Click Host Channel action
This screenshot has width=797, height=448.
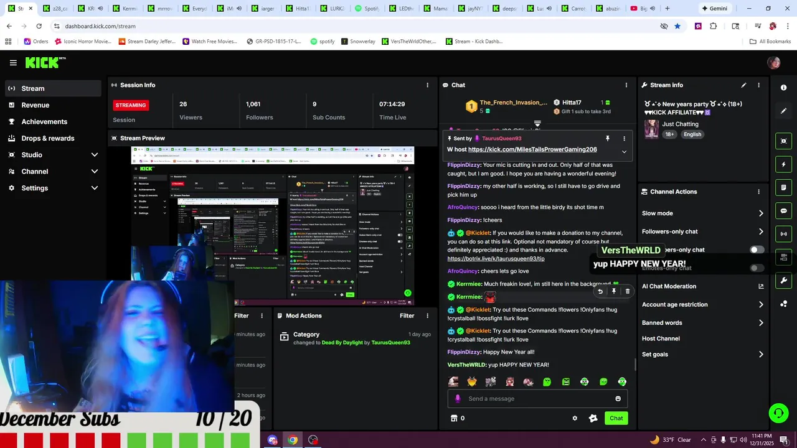(x=661, y=338)
